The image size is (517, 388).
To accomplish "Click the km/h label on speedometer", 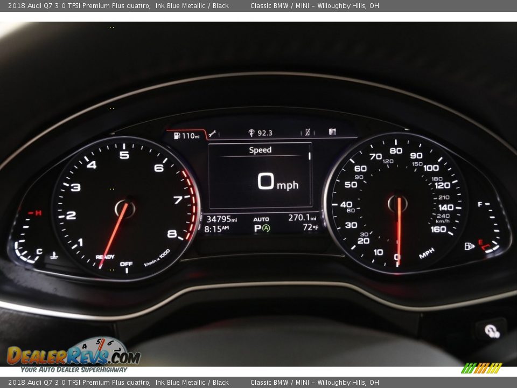I will coord(443,221).
